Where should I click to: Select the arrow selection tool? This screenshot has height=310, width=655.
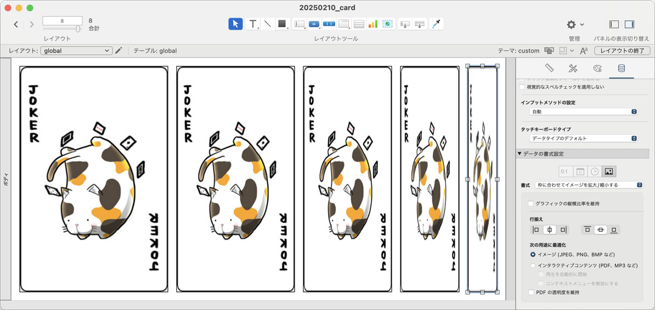235,24
